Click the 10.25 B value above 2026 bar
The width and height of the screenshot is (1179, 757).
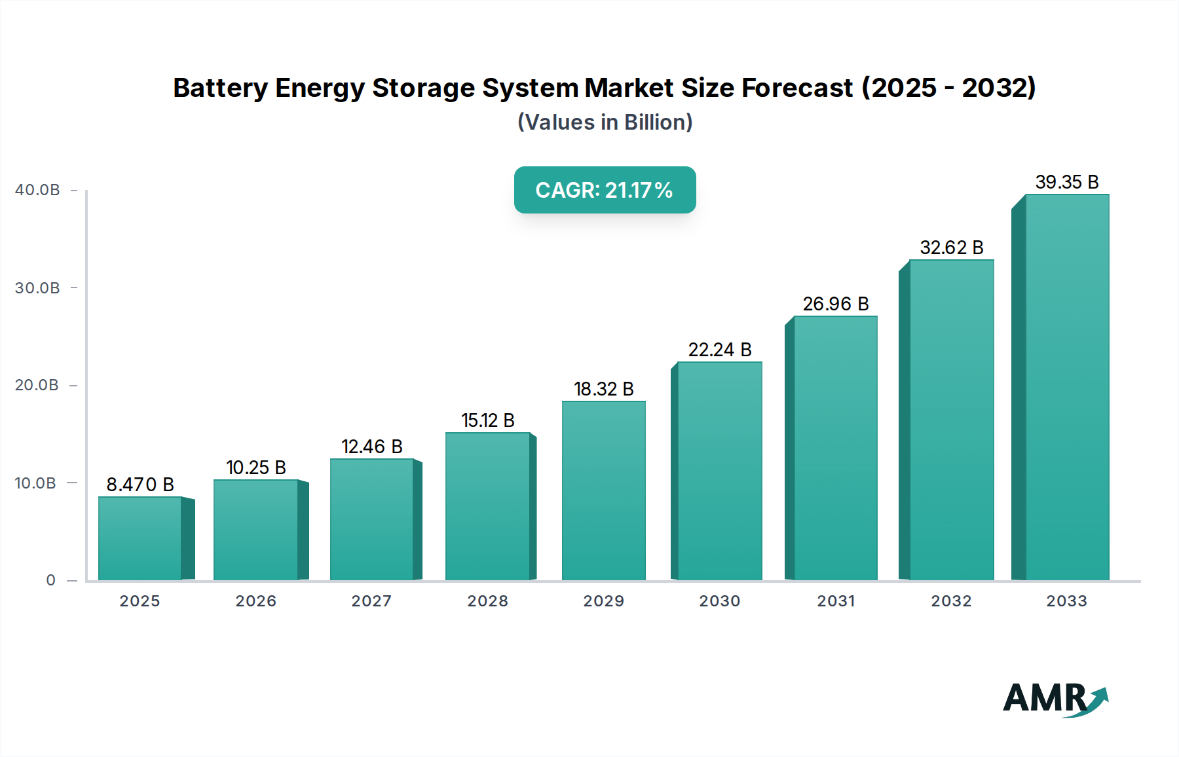[x=257, y=468]
